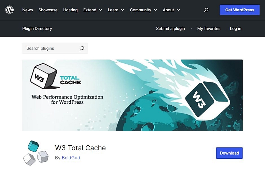Click the Log in link
Image resolution: width=265 pixels, height=170 pixels.
(235, 28)
